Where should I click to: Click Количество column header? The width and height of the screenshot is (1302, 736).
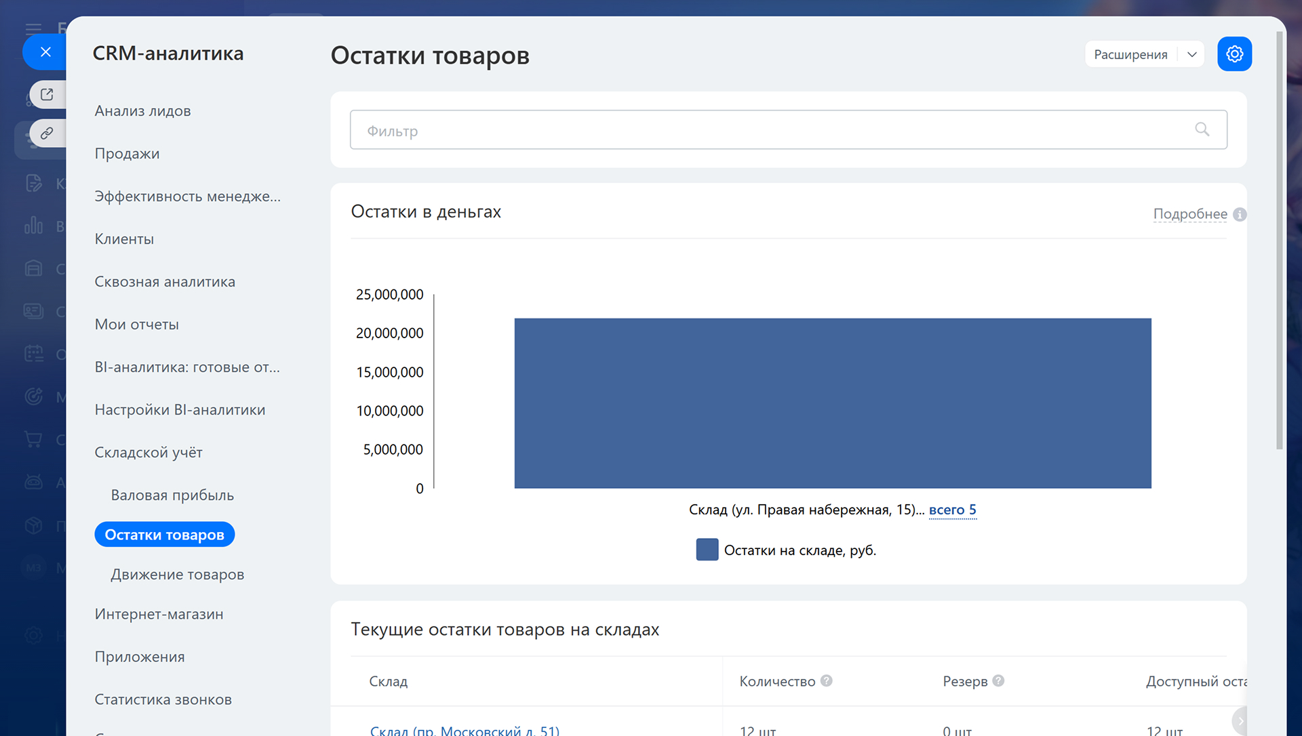[777, 681]
